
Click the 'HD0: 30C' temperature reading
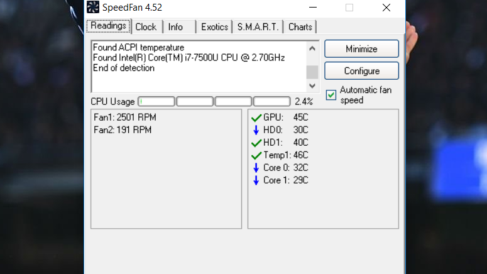pos(286,130)
